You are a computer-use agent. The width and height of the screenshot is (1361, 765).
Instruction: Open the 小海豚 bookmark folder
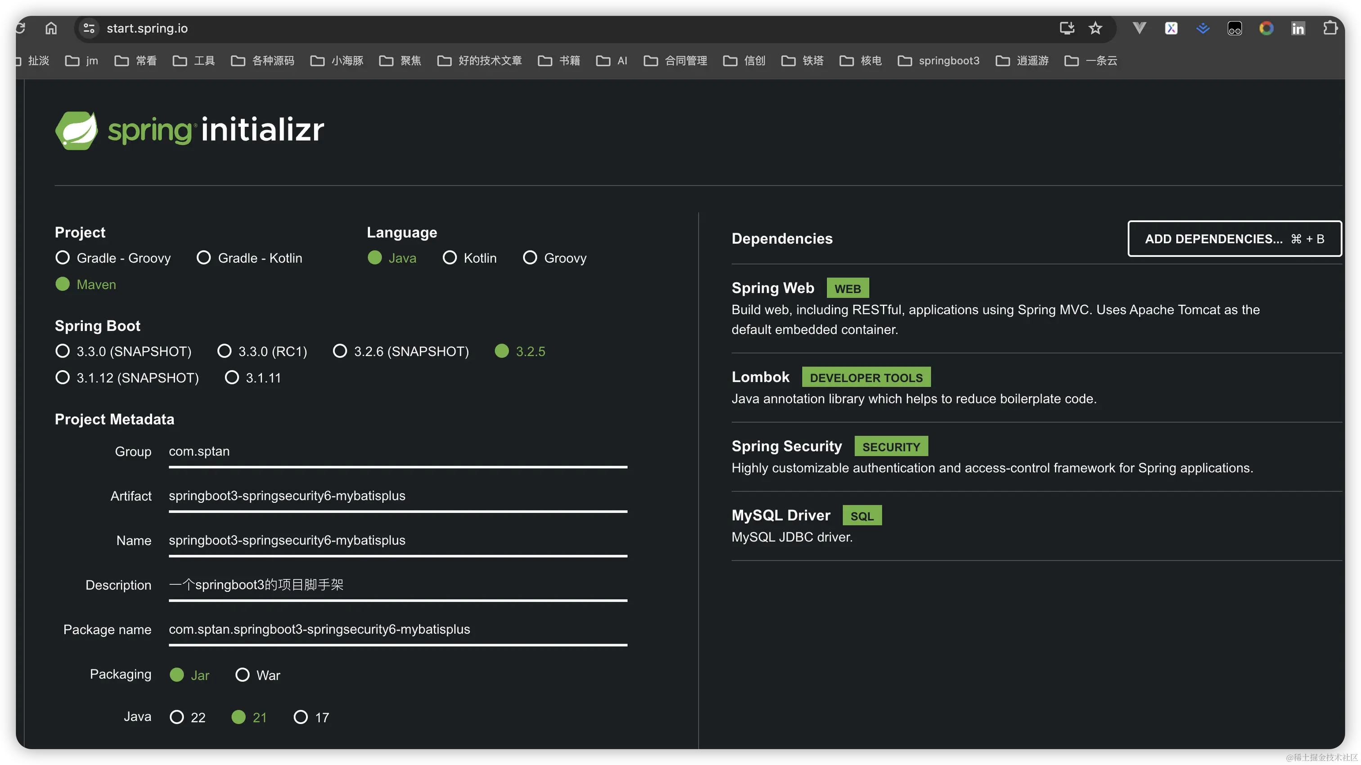tap(337, 61)
